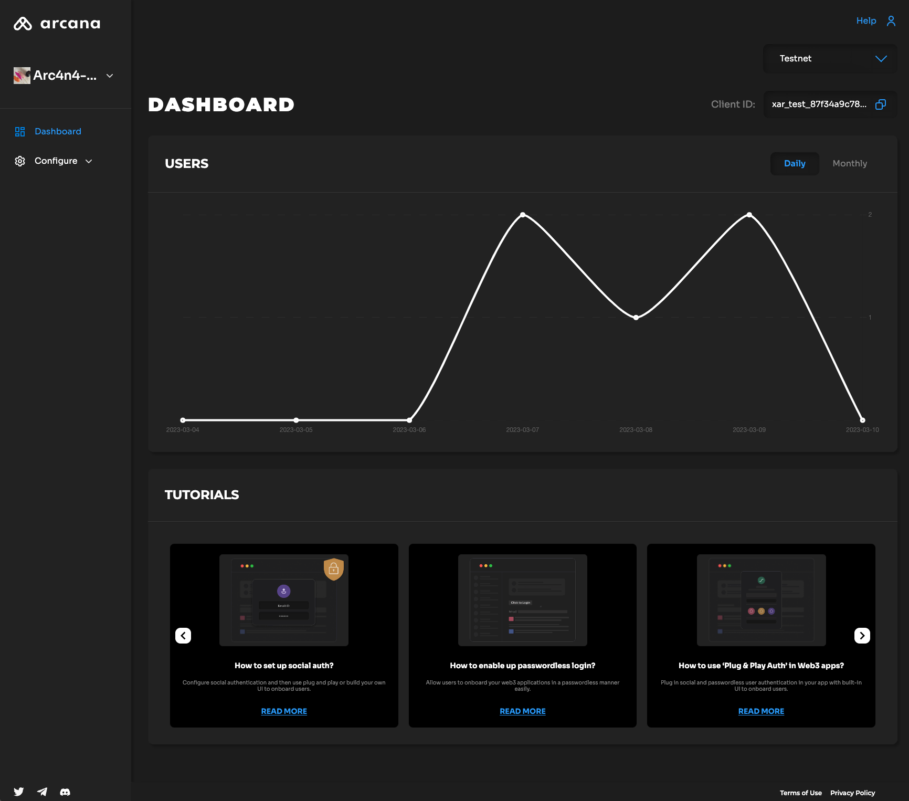
Task: Click the Dashboard grid icon
Action: 20,132
